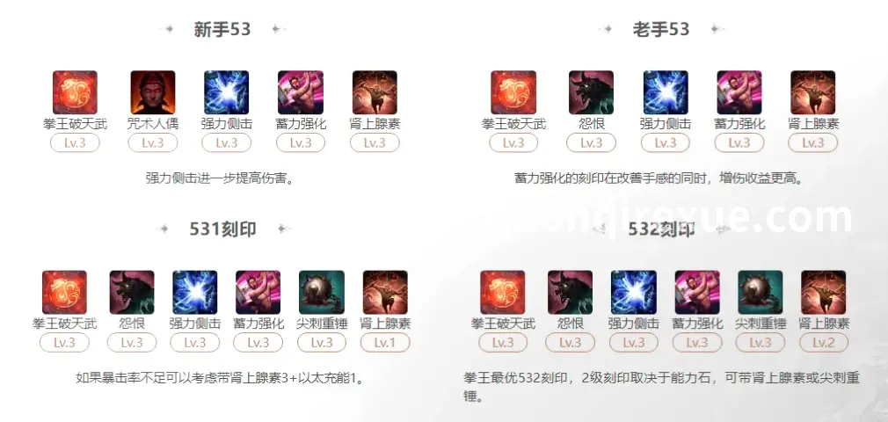This screenshot has height=422, width=888.
Task: Click Lv.2 badge under 肾上腺素 in 532刻印
Action: pos(824,343)
